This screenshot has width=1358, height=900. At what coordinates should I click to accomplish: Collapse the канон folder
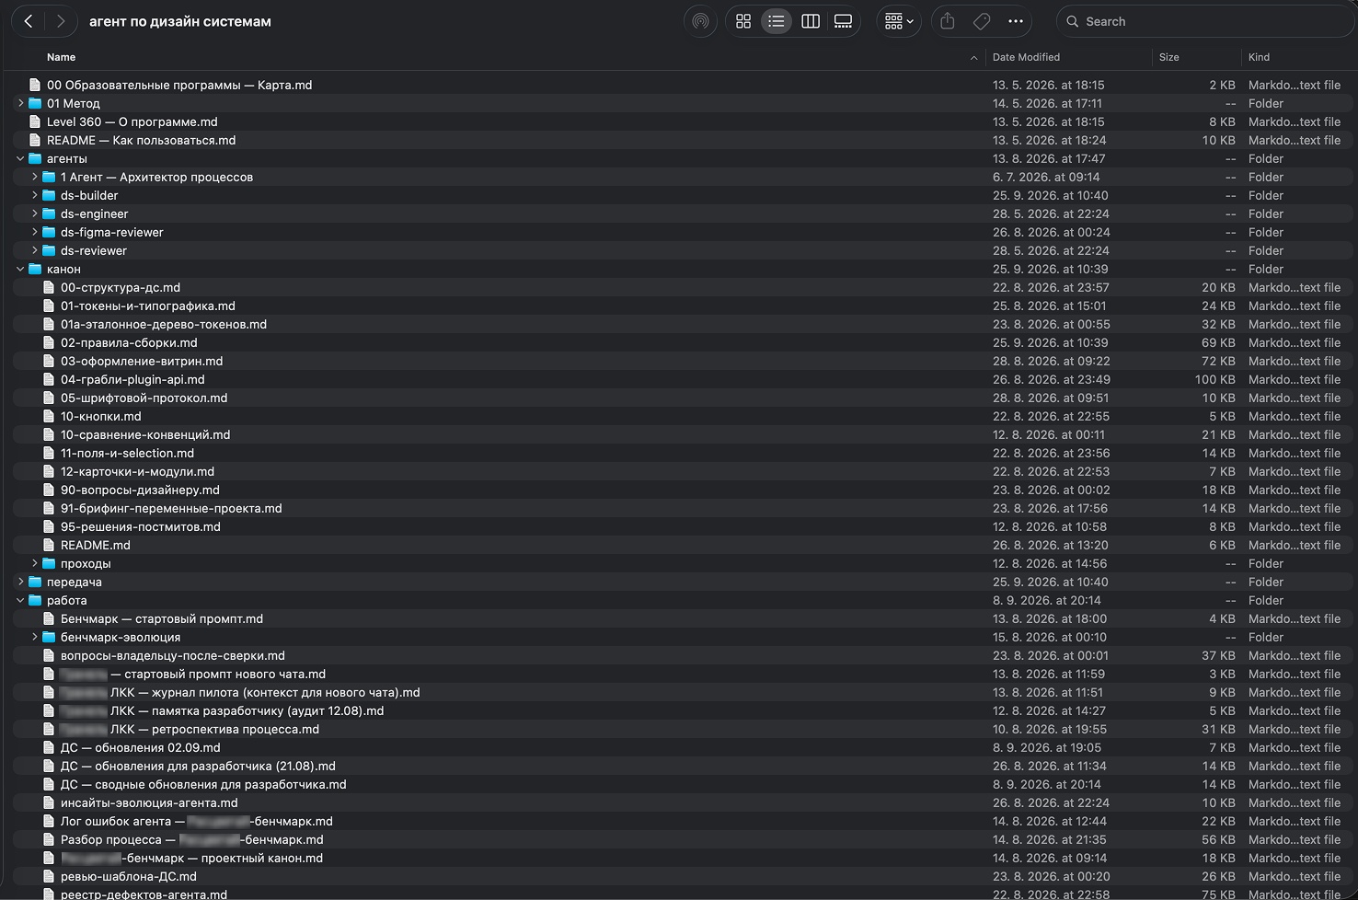(x=20, y=269)
